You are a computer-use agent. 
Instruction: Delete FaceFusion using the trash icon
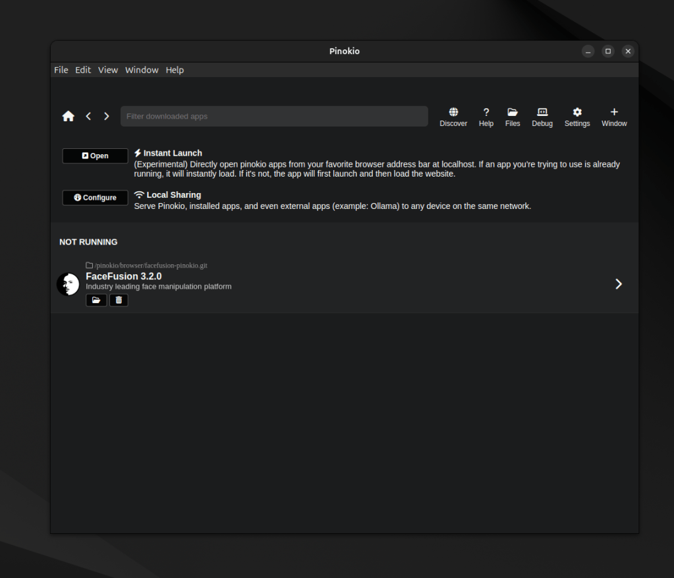point(119,301)
